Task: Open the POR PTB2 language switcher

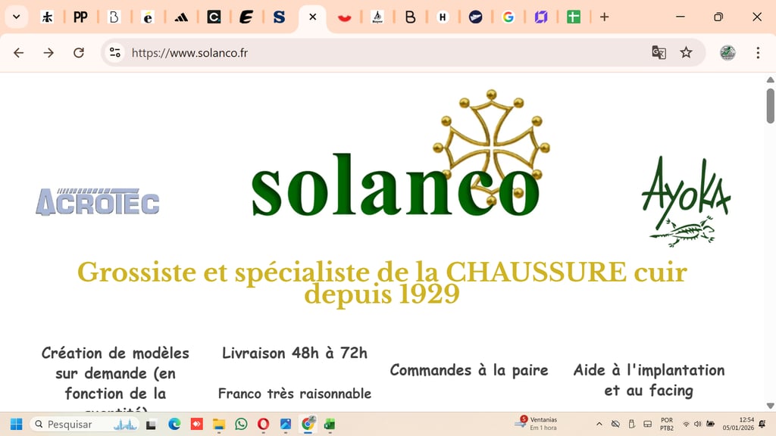Action: [x=667, y=424]
